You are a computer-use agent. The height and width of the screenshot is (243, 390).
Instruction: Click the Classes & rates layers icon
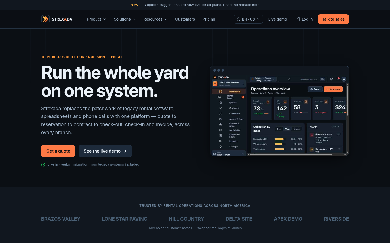tap(220, 125)
